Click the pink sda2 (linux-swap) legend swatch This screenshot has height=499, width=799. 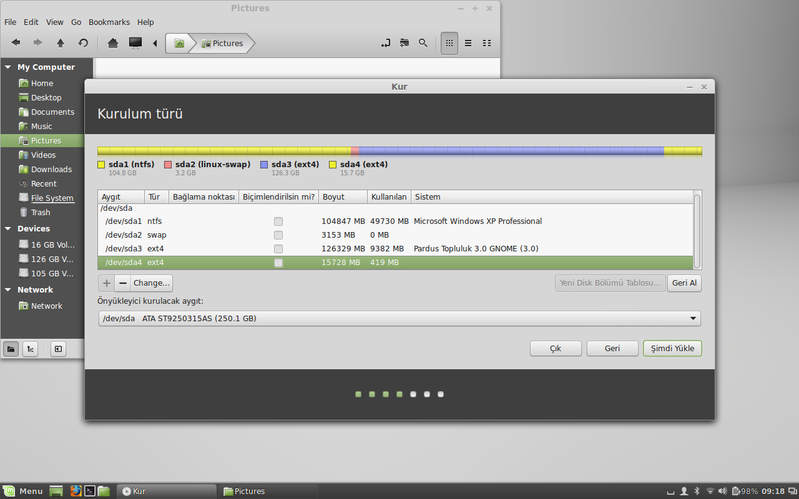(168, 165)
